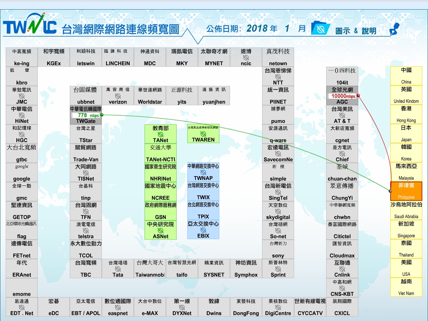Screen dimensions: 428x321
Task: Select the google provider box
Action: pos(22,173)
